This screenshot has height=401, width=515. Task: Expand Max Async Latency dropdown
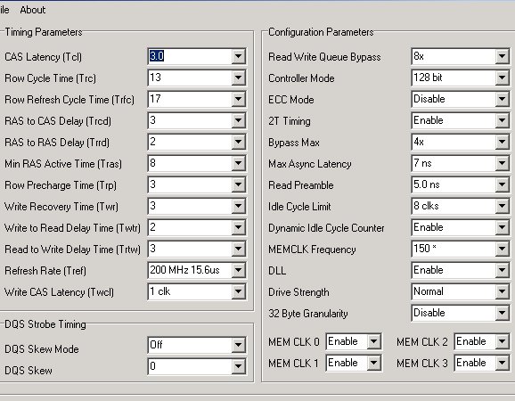503,163
